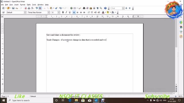Open Navigator compass icon in toolbar
This screenshot has height=103, width=184.
87,8
